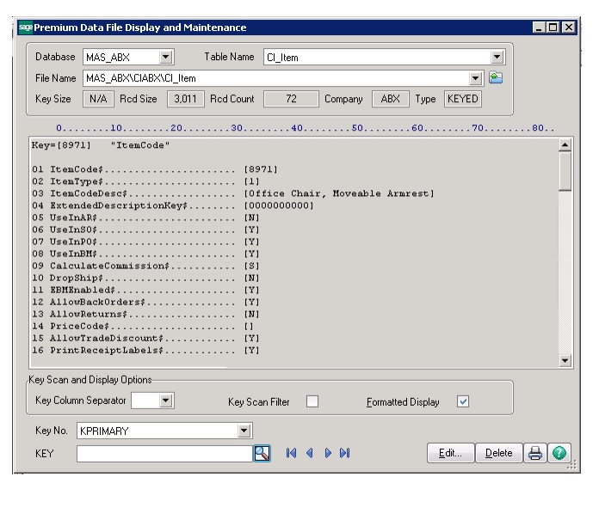Uncheck the Formatted Display checkbox
Image resolution: width=599 pixels, height=520 pixels.
click(463, 401)
